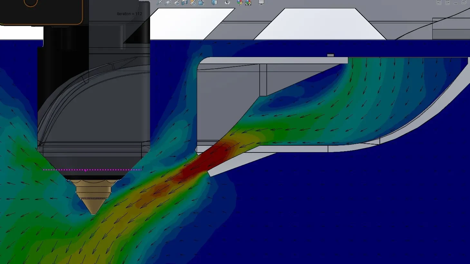Toggle the Section View tool
Viewport: 470px width, 264px height.
coord(185,2)
